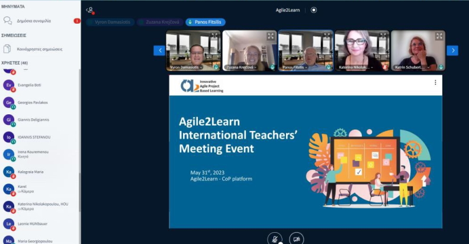Select talking indicator Panos Fitsilis

pos(205,22)
